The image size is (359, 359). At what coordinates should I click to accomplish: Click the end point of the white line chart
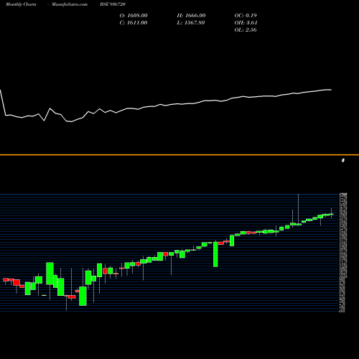[332, 90]
